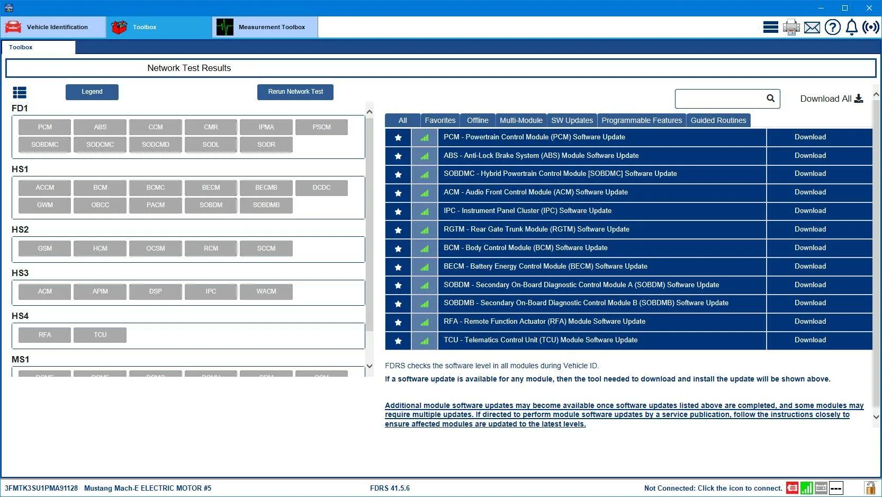882x497 pixels.
Task: Click the SOBDMC Hybrid Powertrain Control Module row text
Action: (x=560, y=174)
